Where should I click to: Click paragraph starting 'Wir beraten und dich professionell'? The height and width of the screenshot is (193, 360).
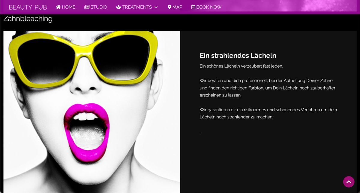click(268, 88)
